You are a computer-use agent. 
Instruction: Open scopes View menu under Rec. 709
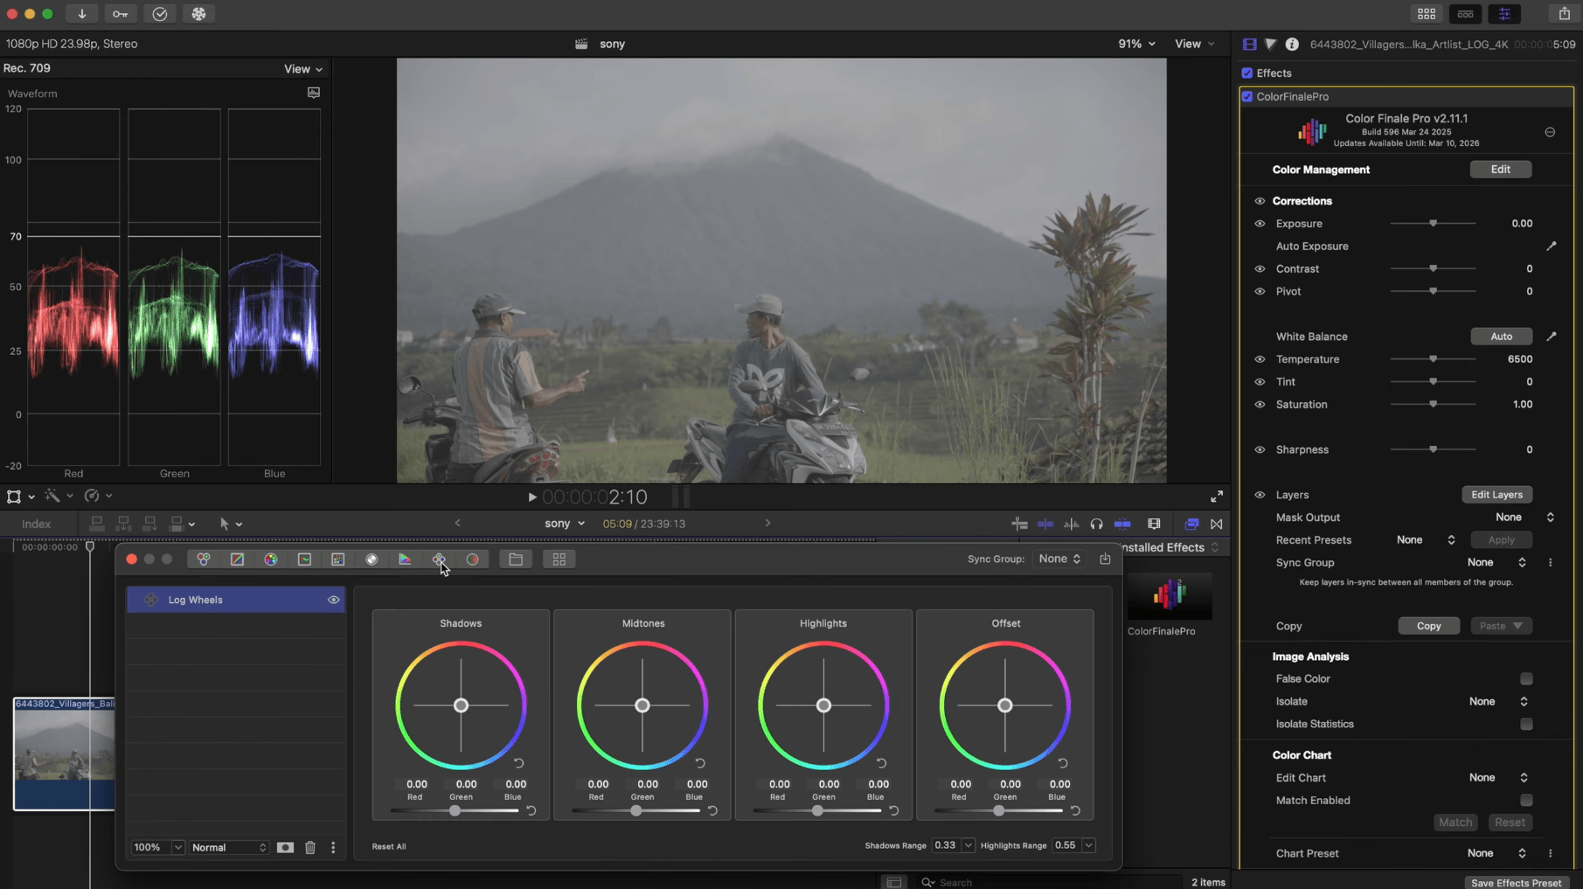tap(302, 69)
